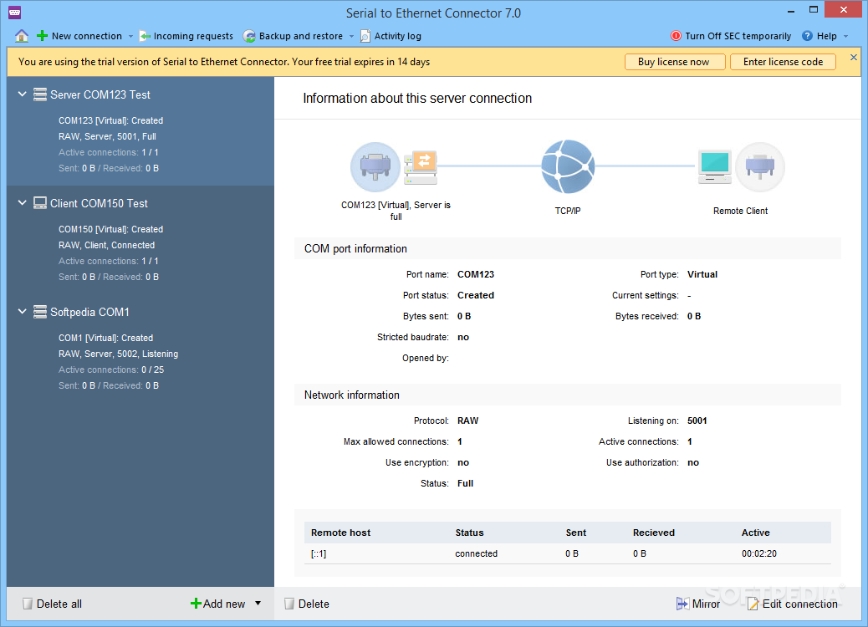Click the Network information header

click(568, 395)
